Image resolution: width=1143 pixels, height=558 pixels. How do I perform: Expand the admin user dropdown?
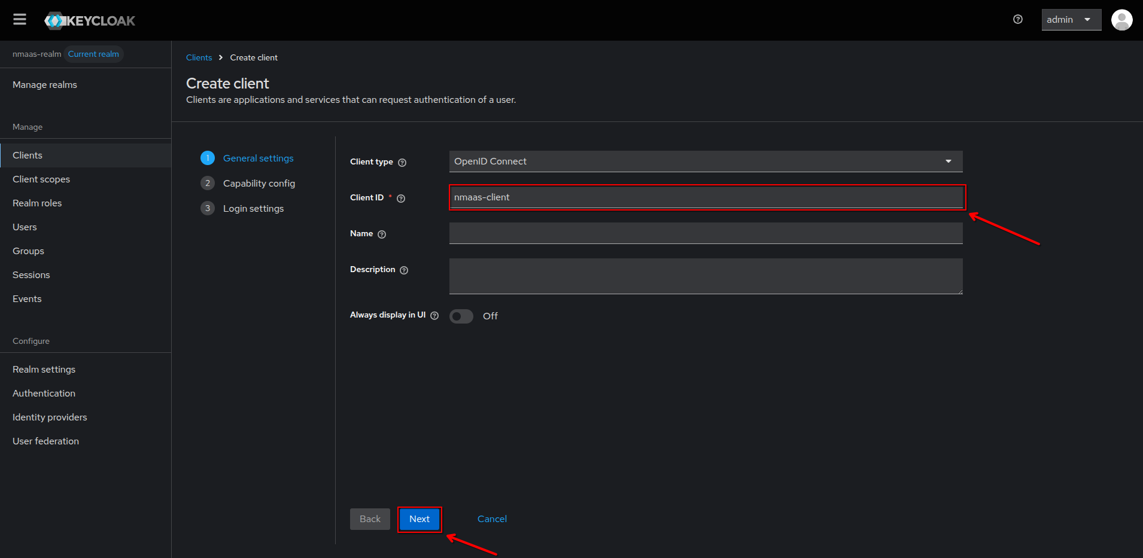[x=1071, y=20]
